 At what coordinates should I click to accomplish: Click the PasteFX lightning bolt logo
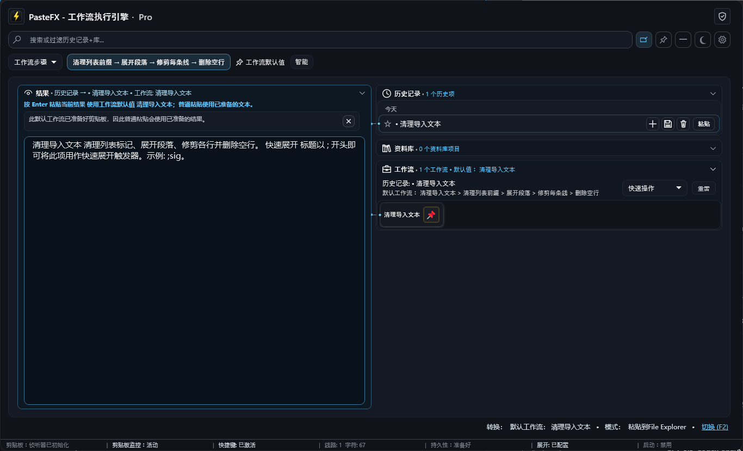17,17
